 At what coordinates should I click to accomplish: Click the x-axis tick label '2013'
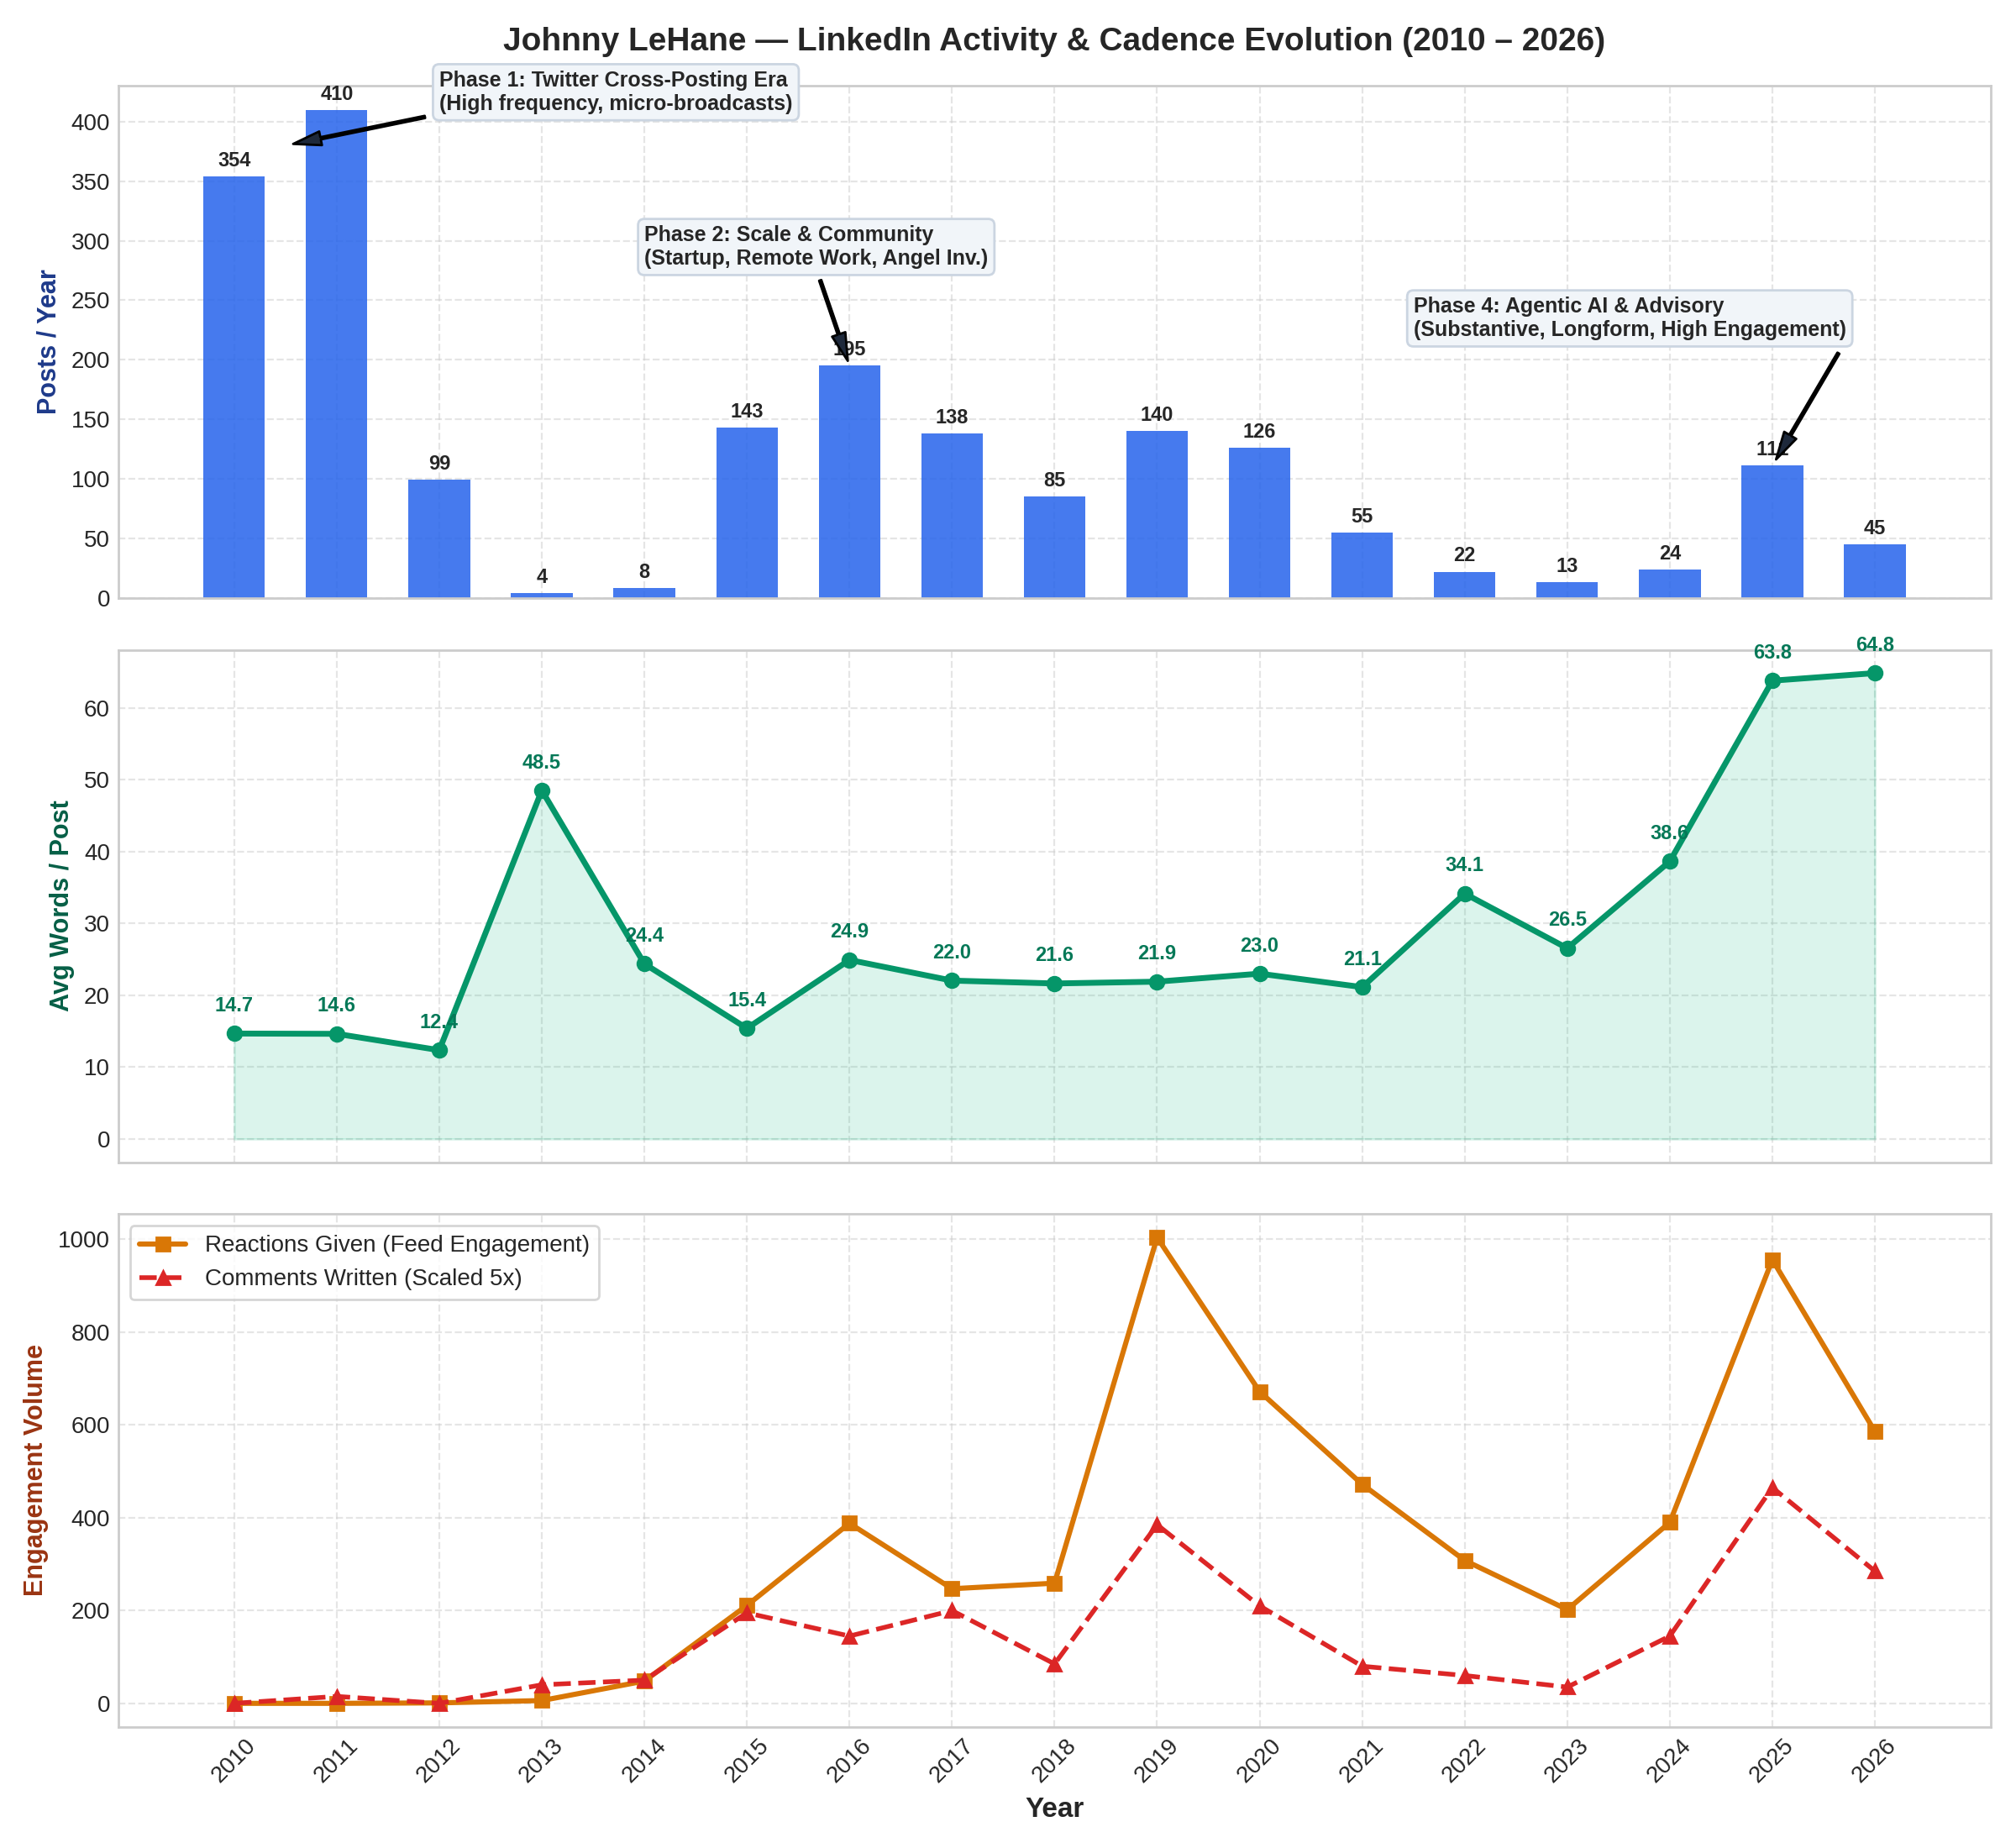[x=539, y=1761]
